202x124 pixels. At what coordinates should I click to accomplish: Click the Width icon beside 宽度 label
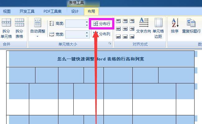[x=52, y=34]
